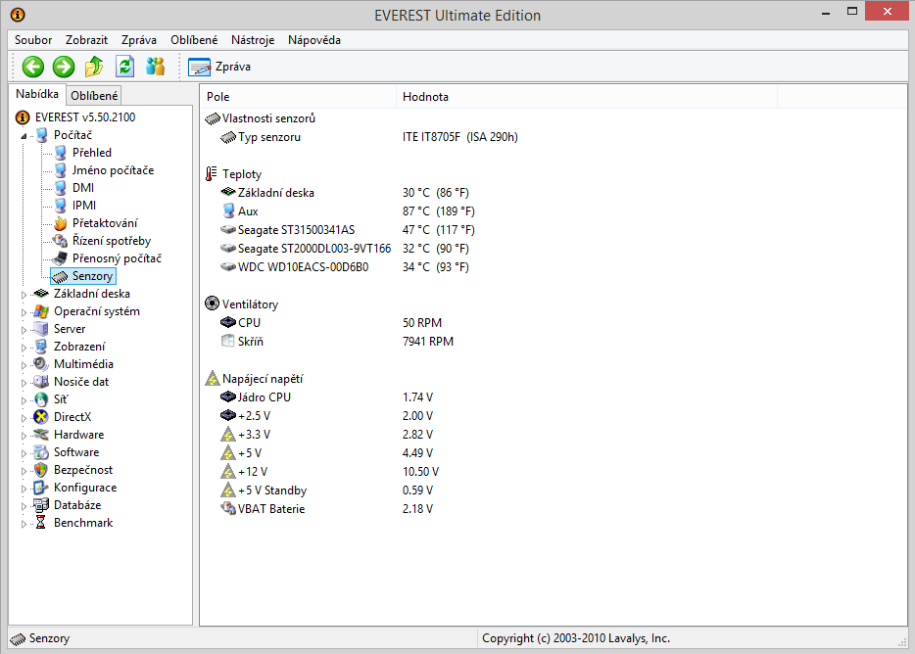Image resolution: width=915 pixels, height=654 pixels.
Task: Open the Zpráva report toolbar button
Action: (x=219, y=67)
